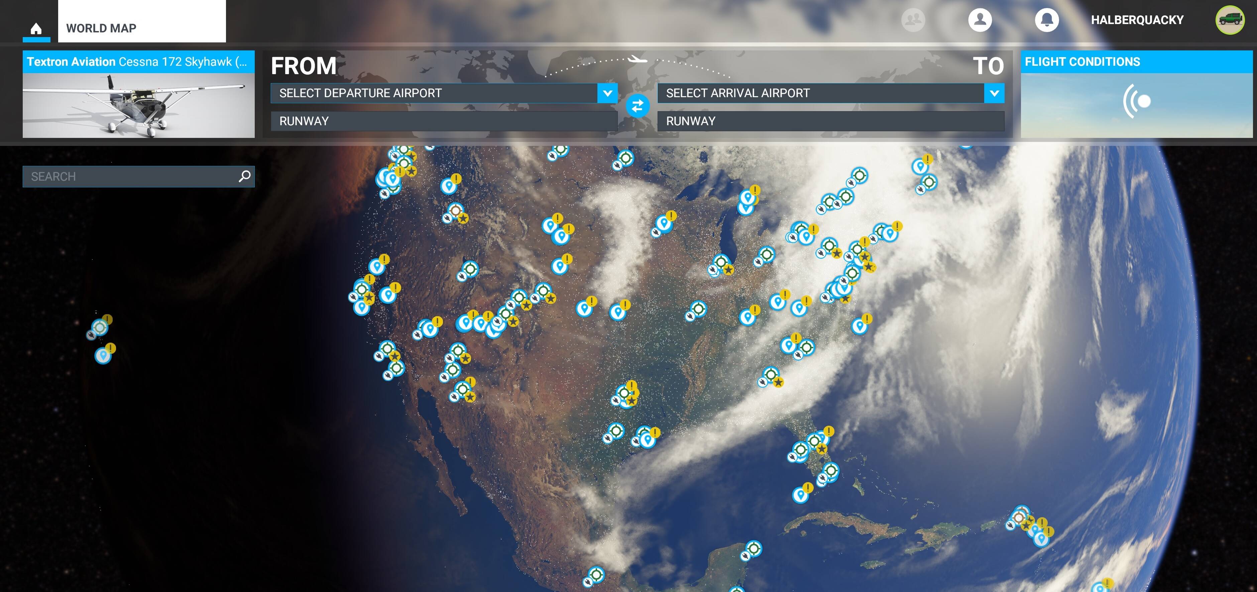Viewport: 1257px width, 592px height.
Task: Click the Textron Aviation Cessna title bar
Action: click(x=139, y=62)
